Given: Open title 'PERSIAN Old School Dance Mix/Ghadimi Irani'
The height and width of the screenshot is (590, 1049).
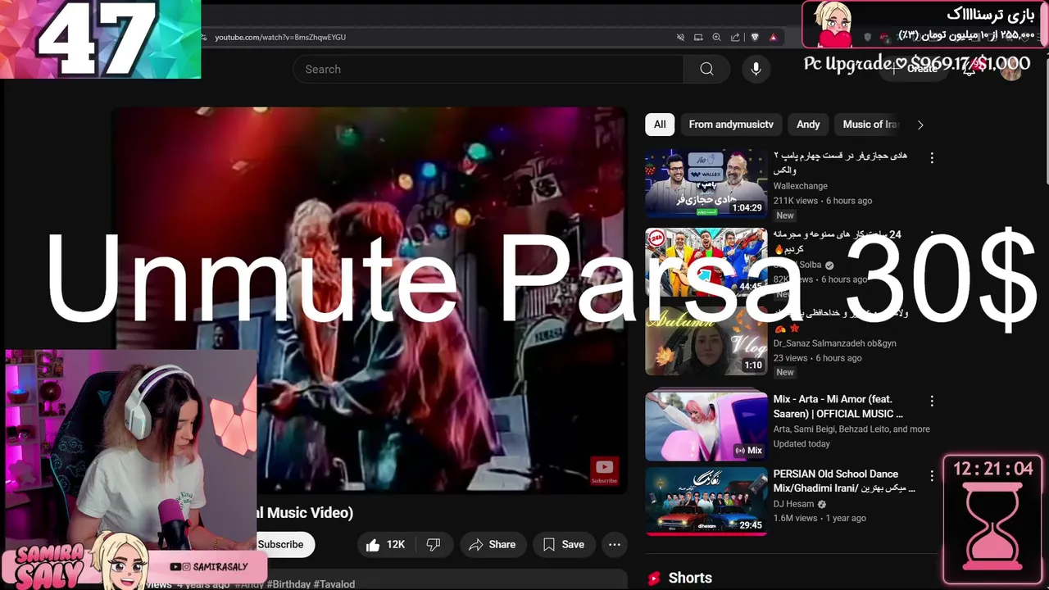Looking at the screenshot, I should [x=844, y=481].
